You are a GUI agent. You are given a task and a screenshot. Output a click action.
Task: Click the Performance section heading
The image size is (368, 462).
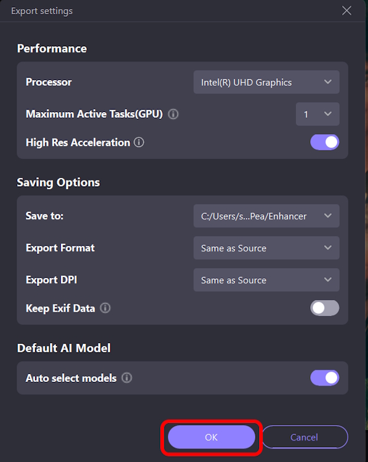52,49
